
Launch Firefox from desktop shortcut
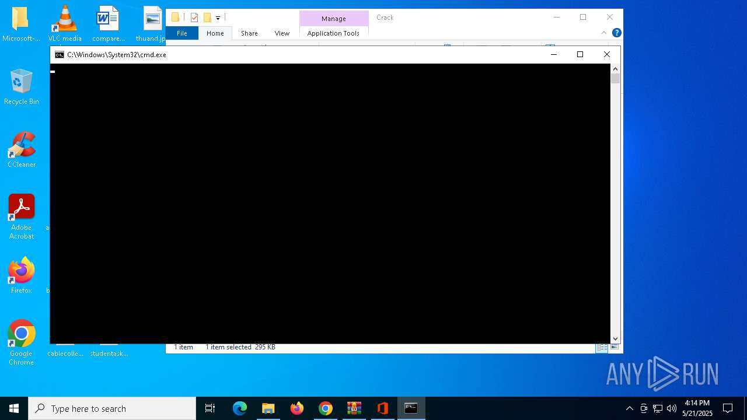coord(22,275)
